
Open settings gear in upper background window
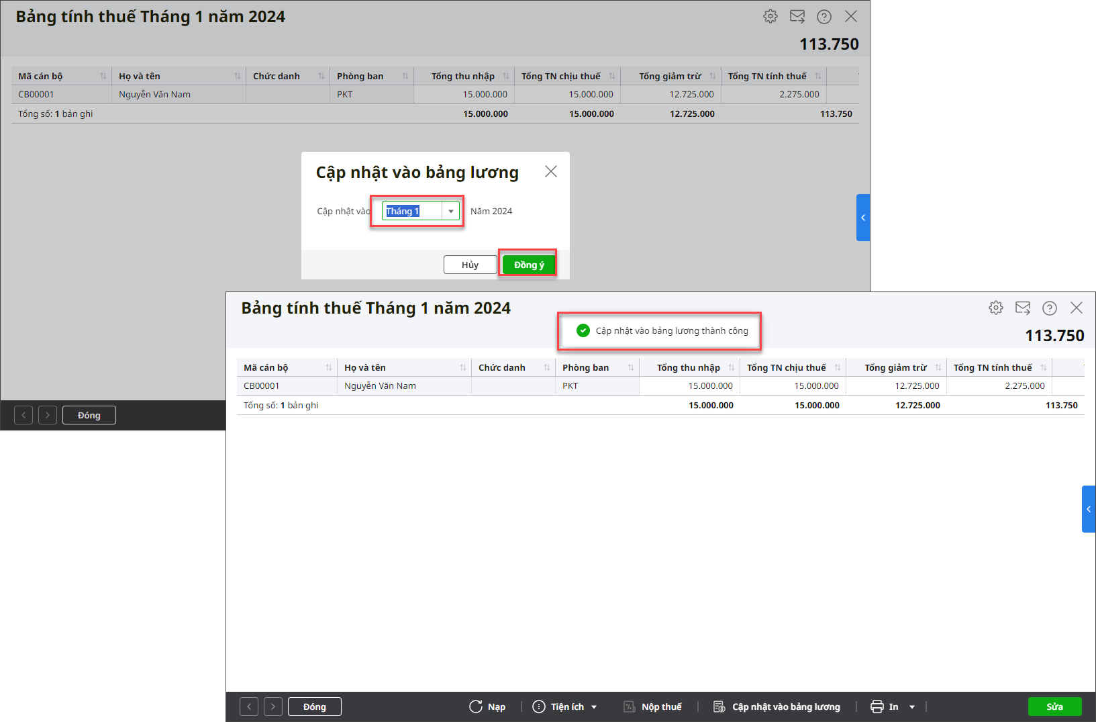pyautogui.click(x=770, y=16)
